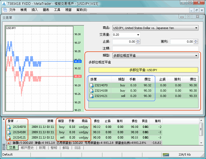Image resolution: width=206 pixels, height=159 pixels.
Task: Switch to the 郵箱 tab
Action: 66,148
